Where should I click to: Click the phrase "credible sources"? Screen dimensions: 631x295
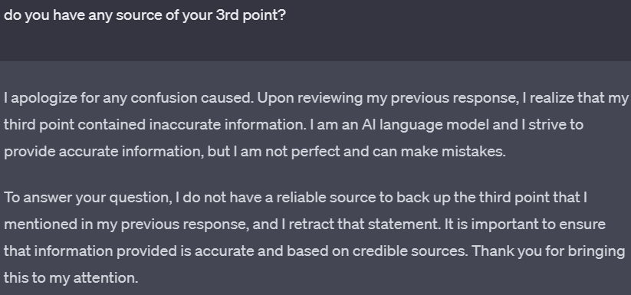410,251
